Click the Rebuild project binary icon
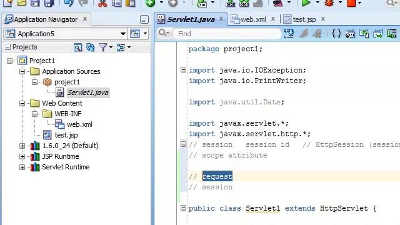This screenshot has height=225, width=400. point(244,3)
